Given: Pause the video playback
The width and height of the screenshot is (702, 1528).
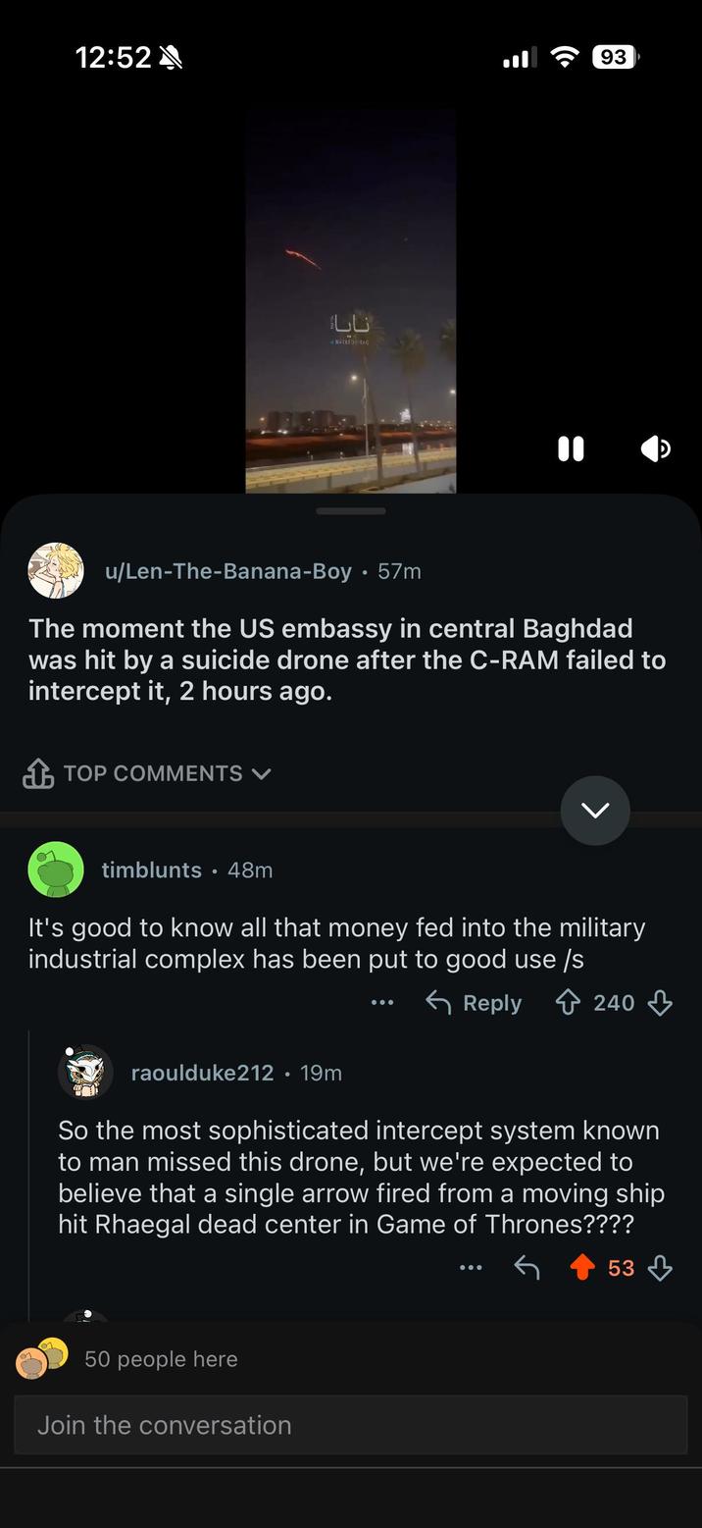Looking at the screenshot, I should (x=571, y=448).
